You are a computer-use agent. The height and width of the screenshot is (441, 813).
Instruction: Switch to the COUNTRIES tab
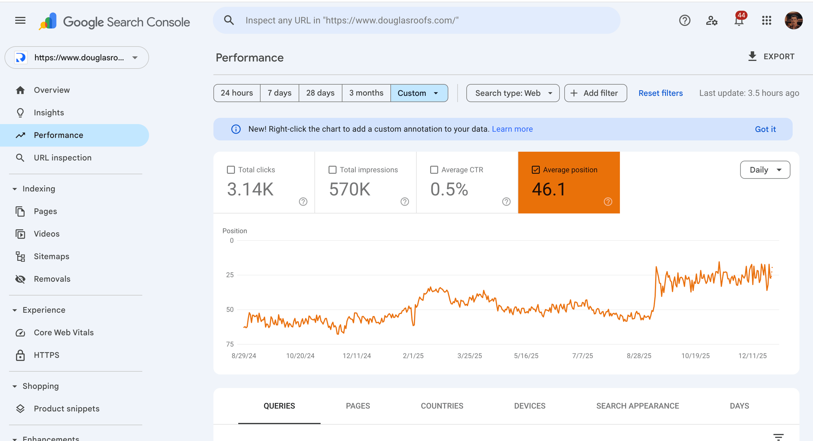pyautogui.click(x=442, y=406)
